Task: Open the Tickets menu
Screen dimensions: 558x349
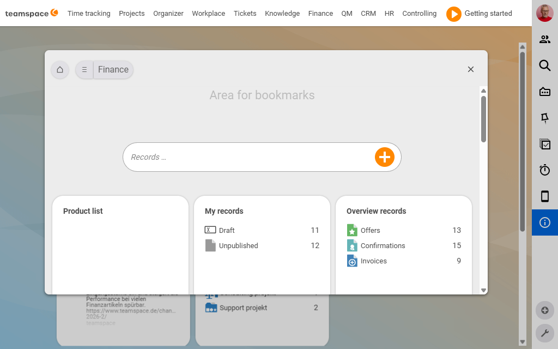Action: [245, 14]
